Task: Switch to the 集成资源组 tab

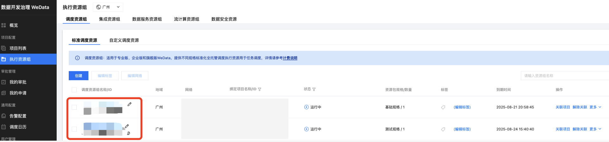Action: (x=109, y=19)
